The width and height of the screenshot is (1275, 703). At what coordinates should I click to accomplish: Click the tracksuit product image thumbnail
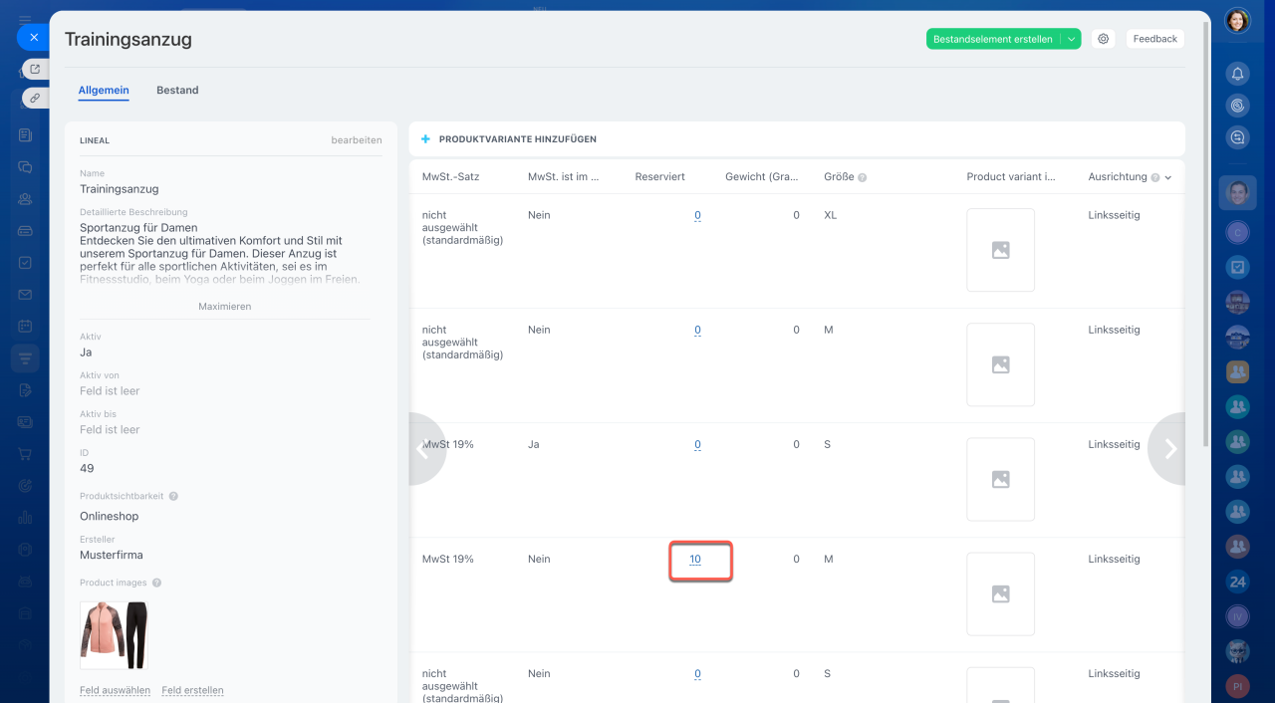point(115,634)
